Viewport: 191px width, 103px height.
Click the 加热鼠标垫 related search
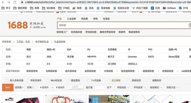51,71
